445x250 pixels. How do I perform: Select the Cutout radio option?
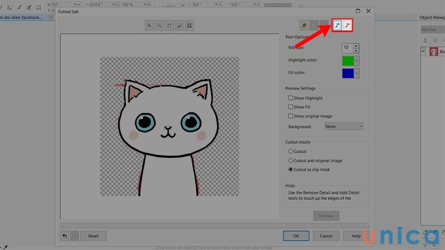[290, 152]
